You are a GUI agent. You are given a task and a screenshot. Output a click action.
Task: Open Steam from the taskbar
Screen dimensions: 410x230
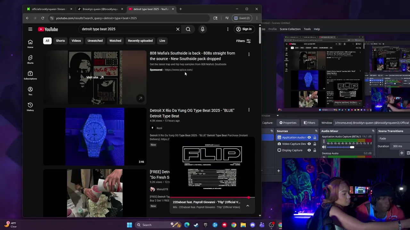(196, 225)
